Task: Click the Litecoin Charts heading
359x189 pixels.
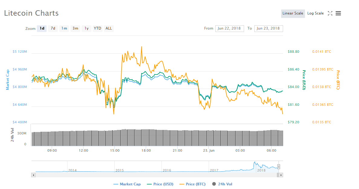Action: point(31,13)
